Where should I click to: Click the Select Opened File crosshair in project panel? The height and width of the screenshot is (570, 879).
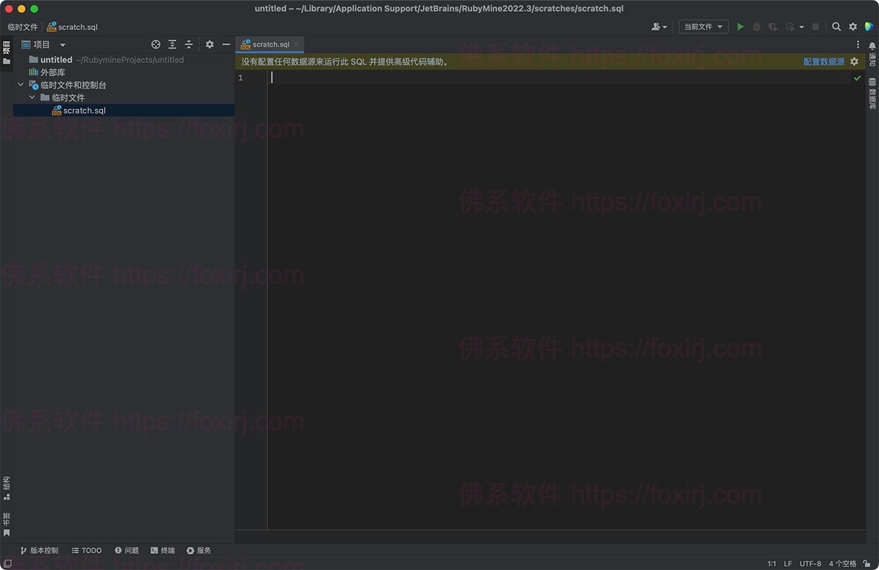tap(155, 44)
